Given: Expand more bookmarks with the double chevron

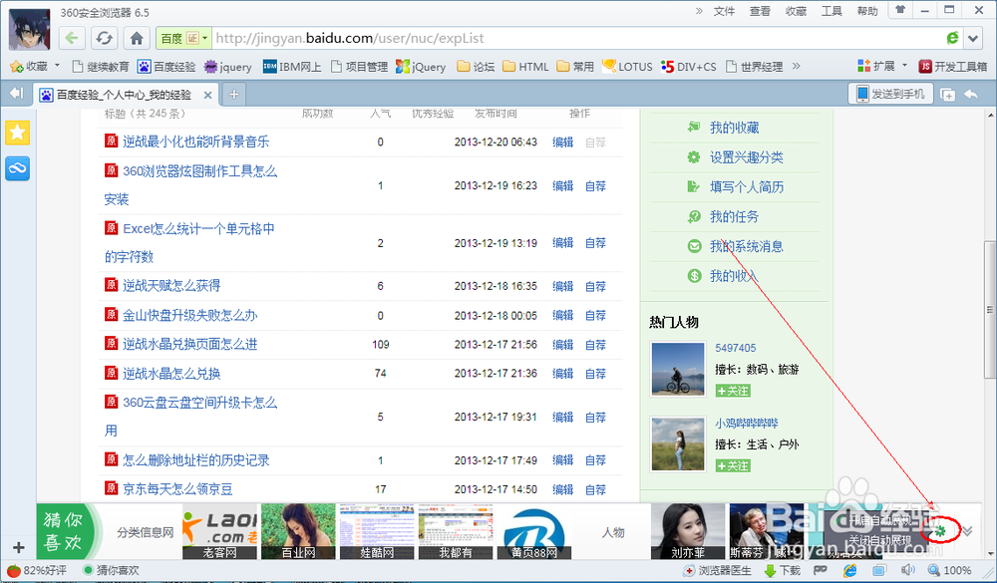Looking at the screenshot, I should (x=796, y=66).
